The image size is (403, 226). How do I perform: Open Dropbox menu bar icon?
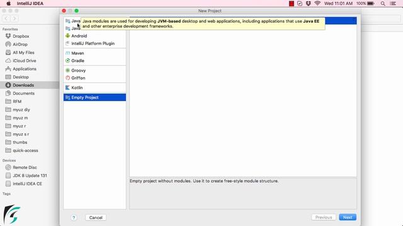click(309, 3)
